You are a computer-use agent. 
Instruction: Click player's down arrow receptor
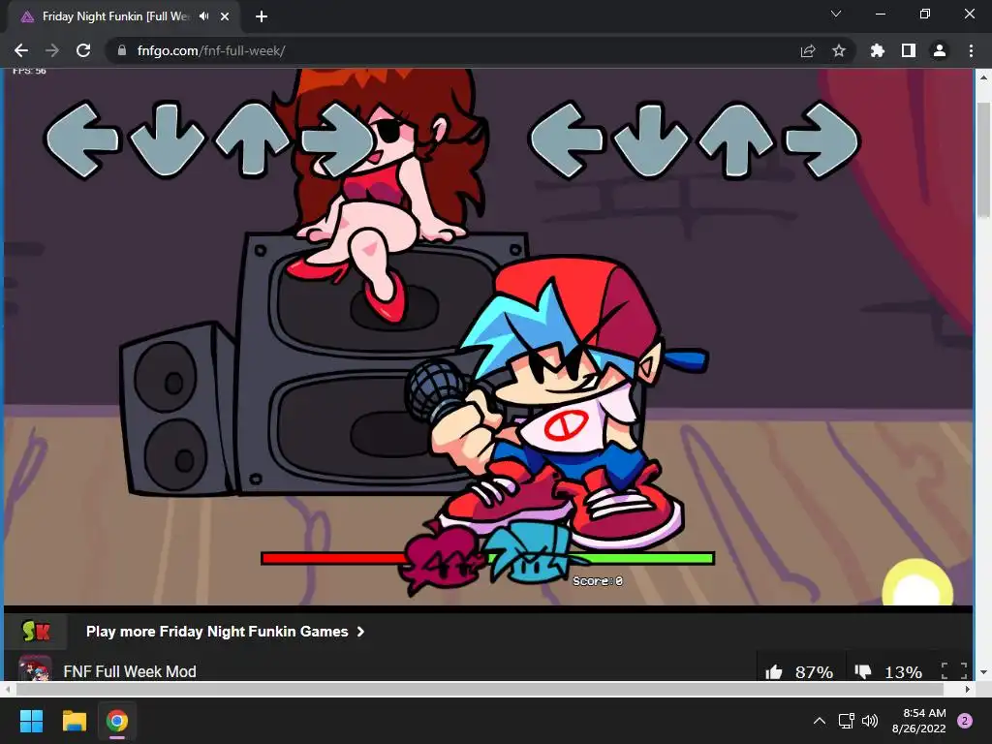651,139
